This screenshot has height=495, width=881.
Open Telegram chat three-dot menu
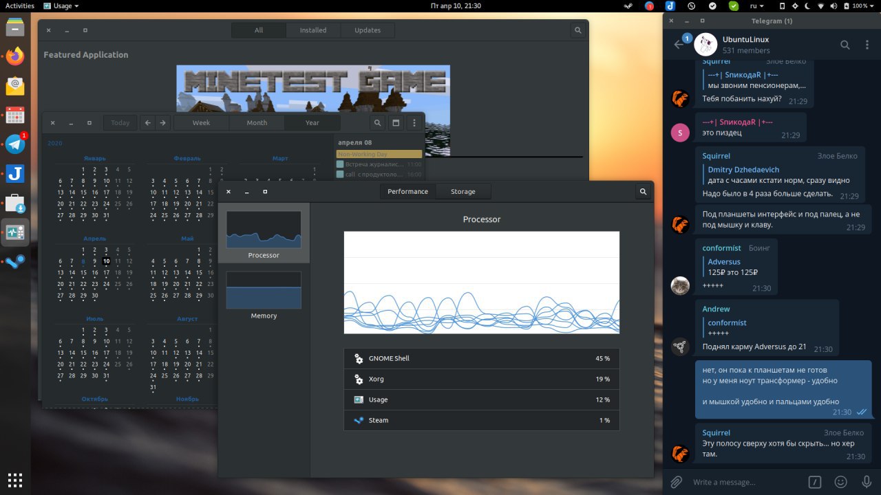click(x=867, y=45)
